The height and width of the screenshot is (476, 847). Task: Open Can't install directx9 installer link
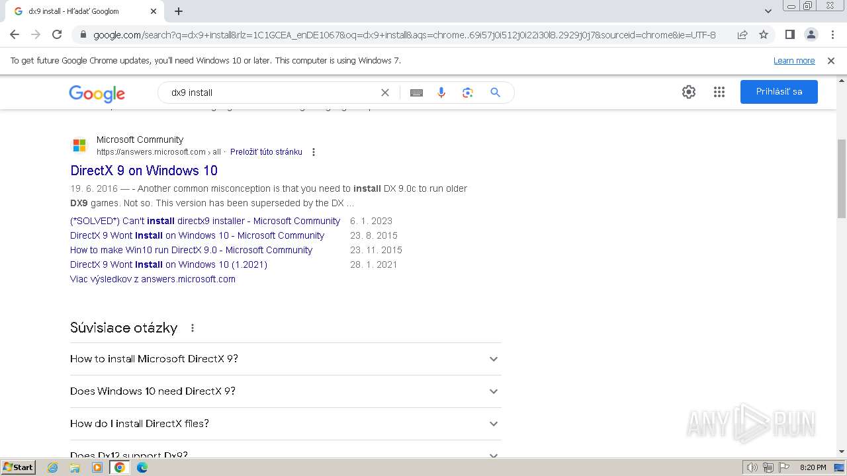tap(205, 221)
